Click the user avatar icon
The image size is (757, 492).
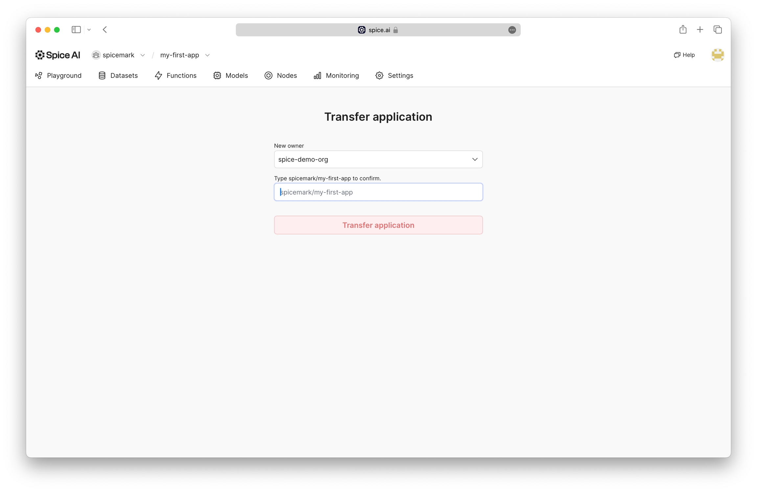point(717,55)
